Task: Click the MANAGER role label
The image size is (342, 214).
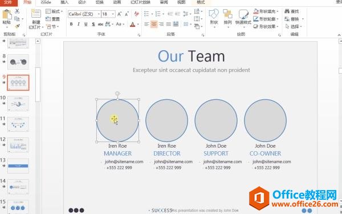Action: point(117,154)
